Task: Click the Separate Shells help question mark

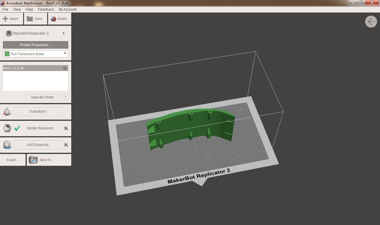Action: pyautogui.click(x=65, y=97)
